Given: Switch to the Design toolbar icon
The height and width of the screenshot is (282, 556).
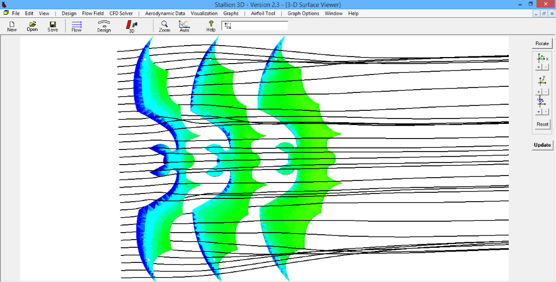Looking at the screenshot, I should coord(104,27).
